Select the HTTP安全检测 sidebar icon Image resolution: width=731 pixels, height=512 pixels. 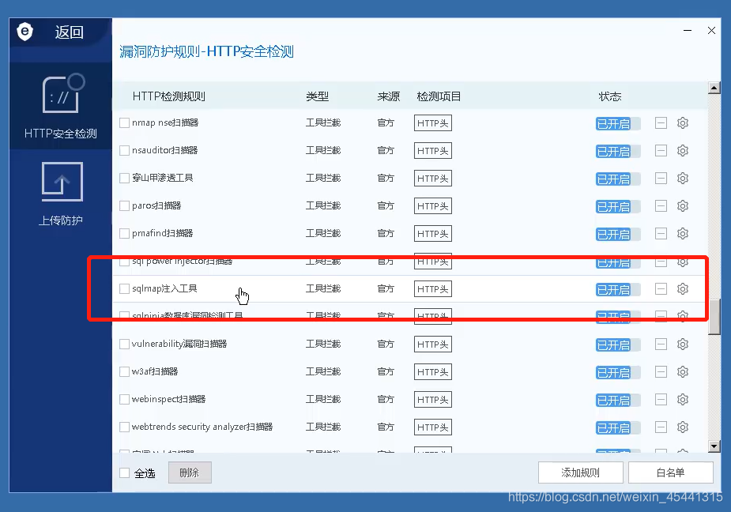tap(61, 107)
